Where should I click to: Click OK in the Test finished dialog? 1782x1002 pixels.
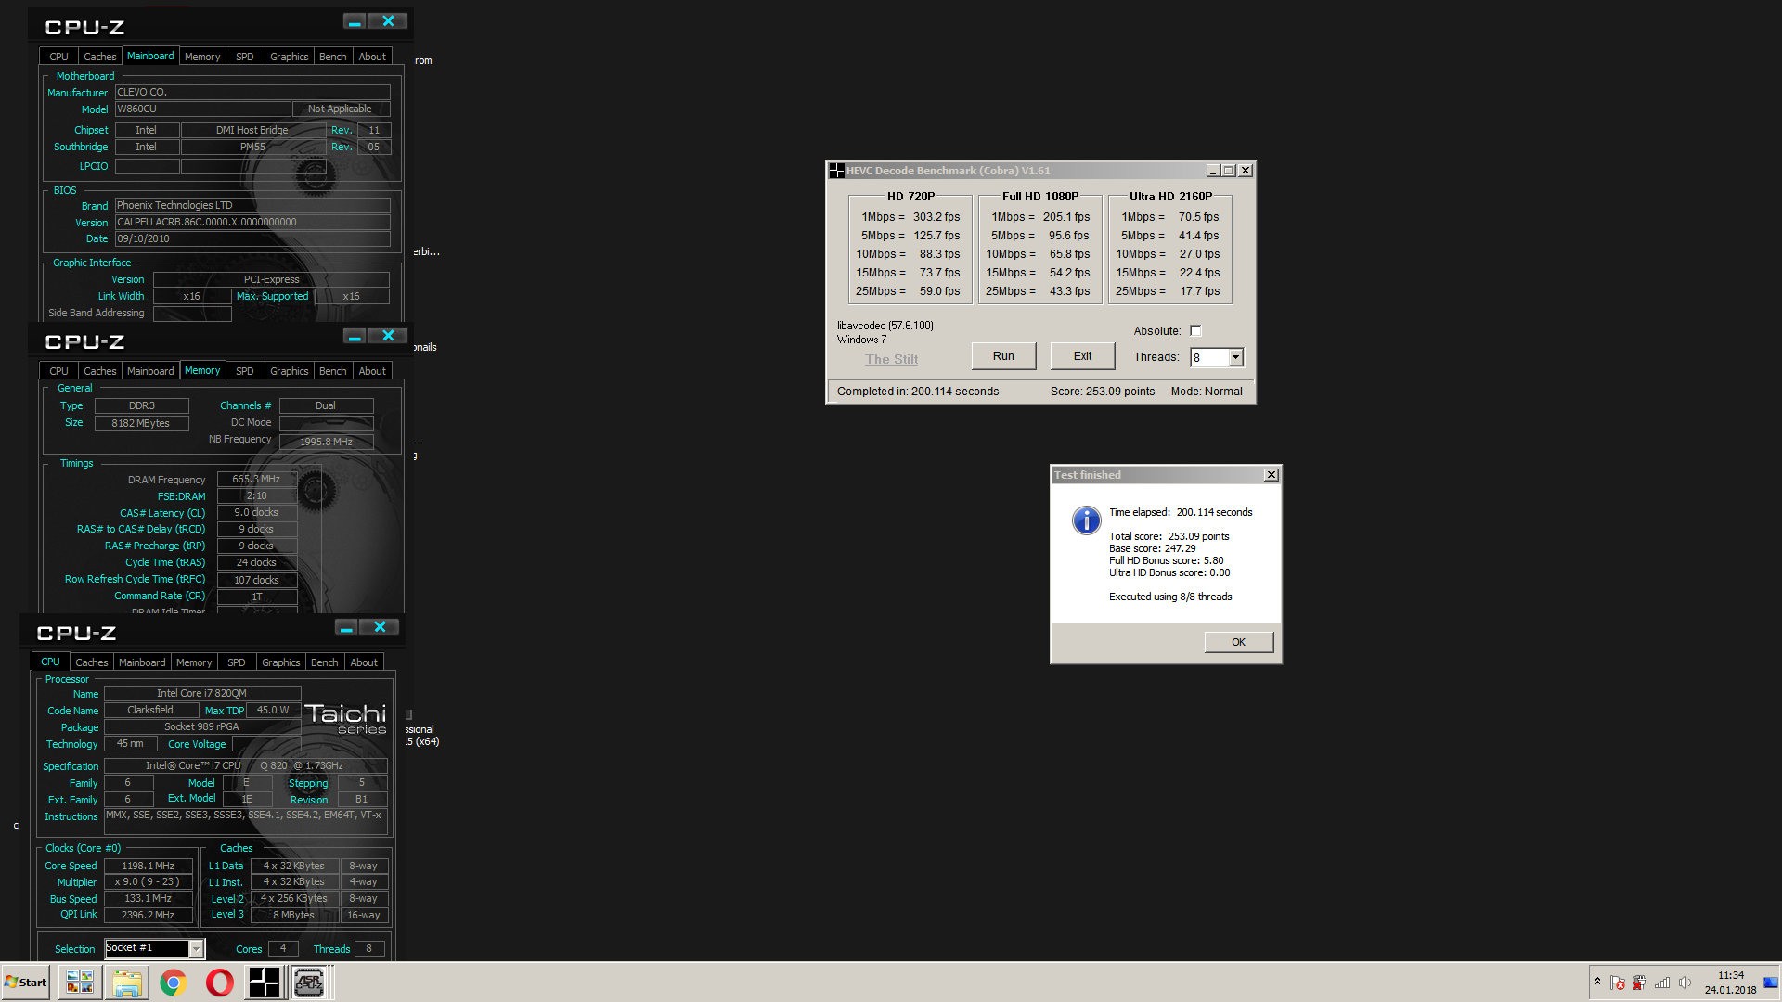[1238, 642]
